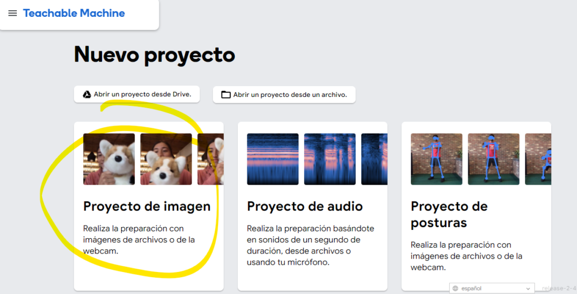Click the globe icon in language selector

click(x=455, y=288)
